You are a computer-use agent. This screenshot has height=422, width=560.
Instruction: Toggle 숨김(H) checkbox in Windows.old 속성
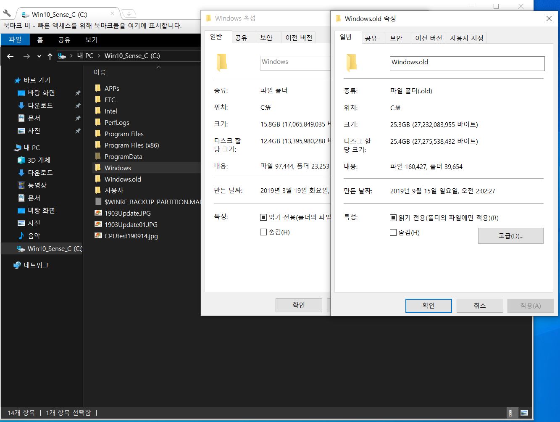393,232
